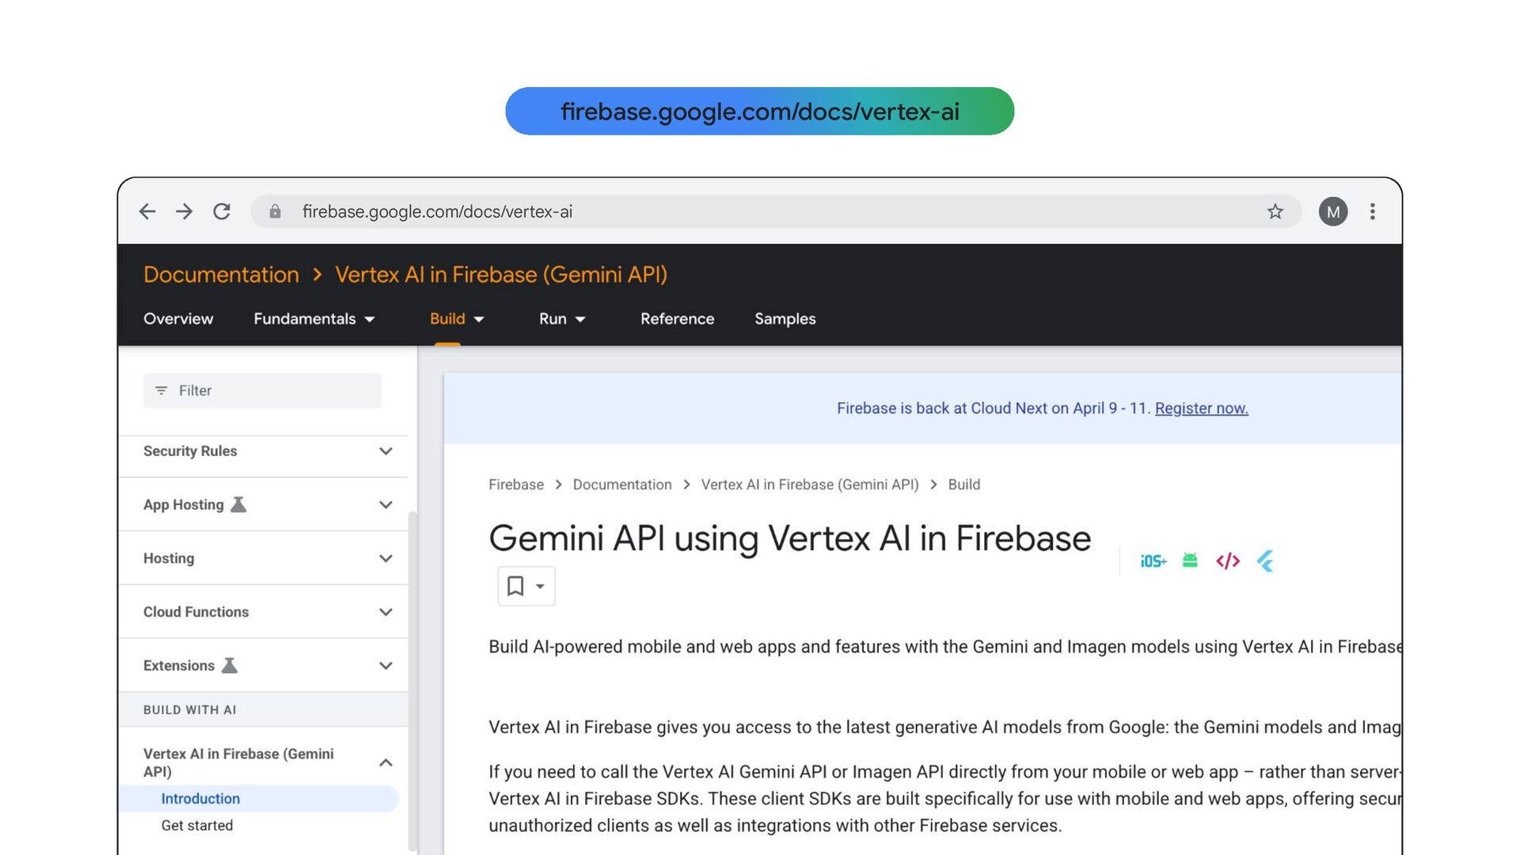Click the Register now link
This screenshot has height=855, width=1520.
pyautogui.click(x=1201, y=408)
